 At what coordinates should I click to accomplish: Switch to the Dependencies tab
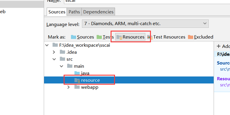(98, 12)
